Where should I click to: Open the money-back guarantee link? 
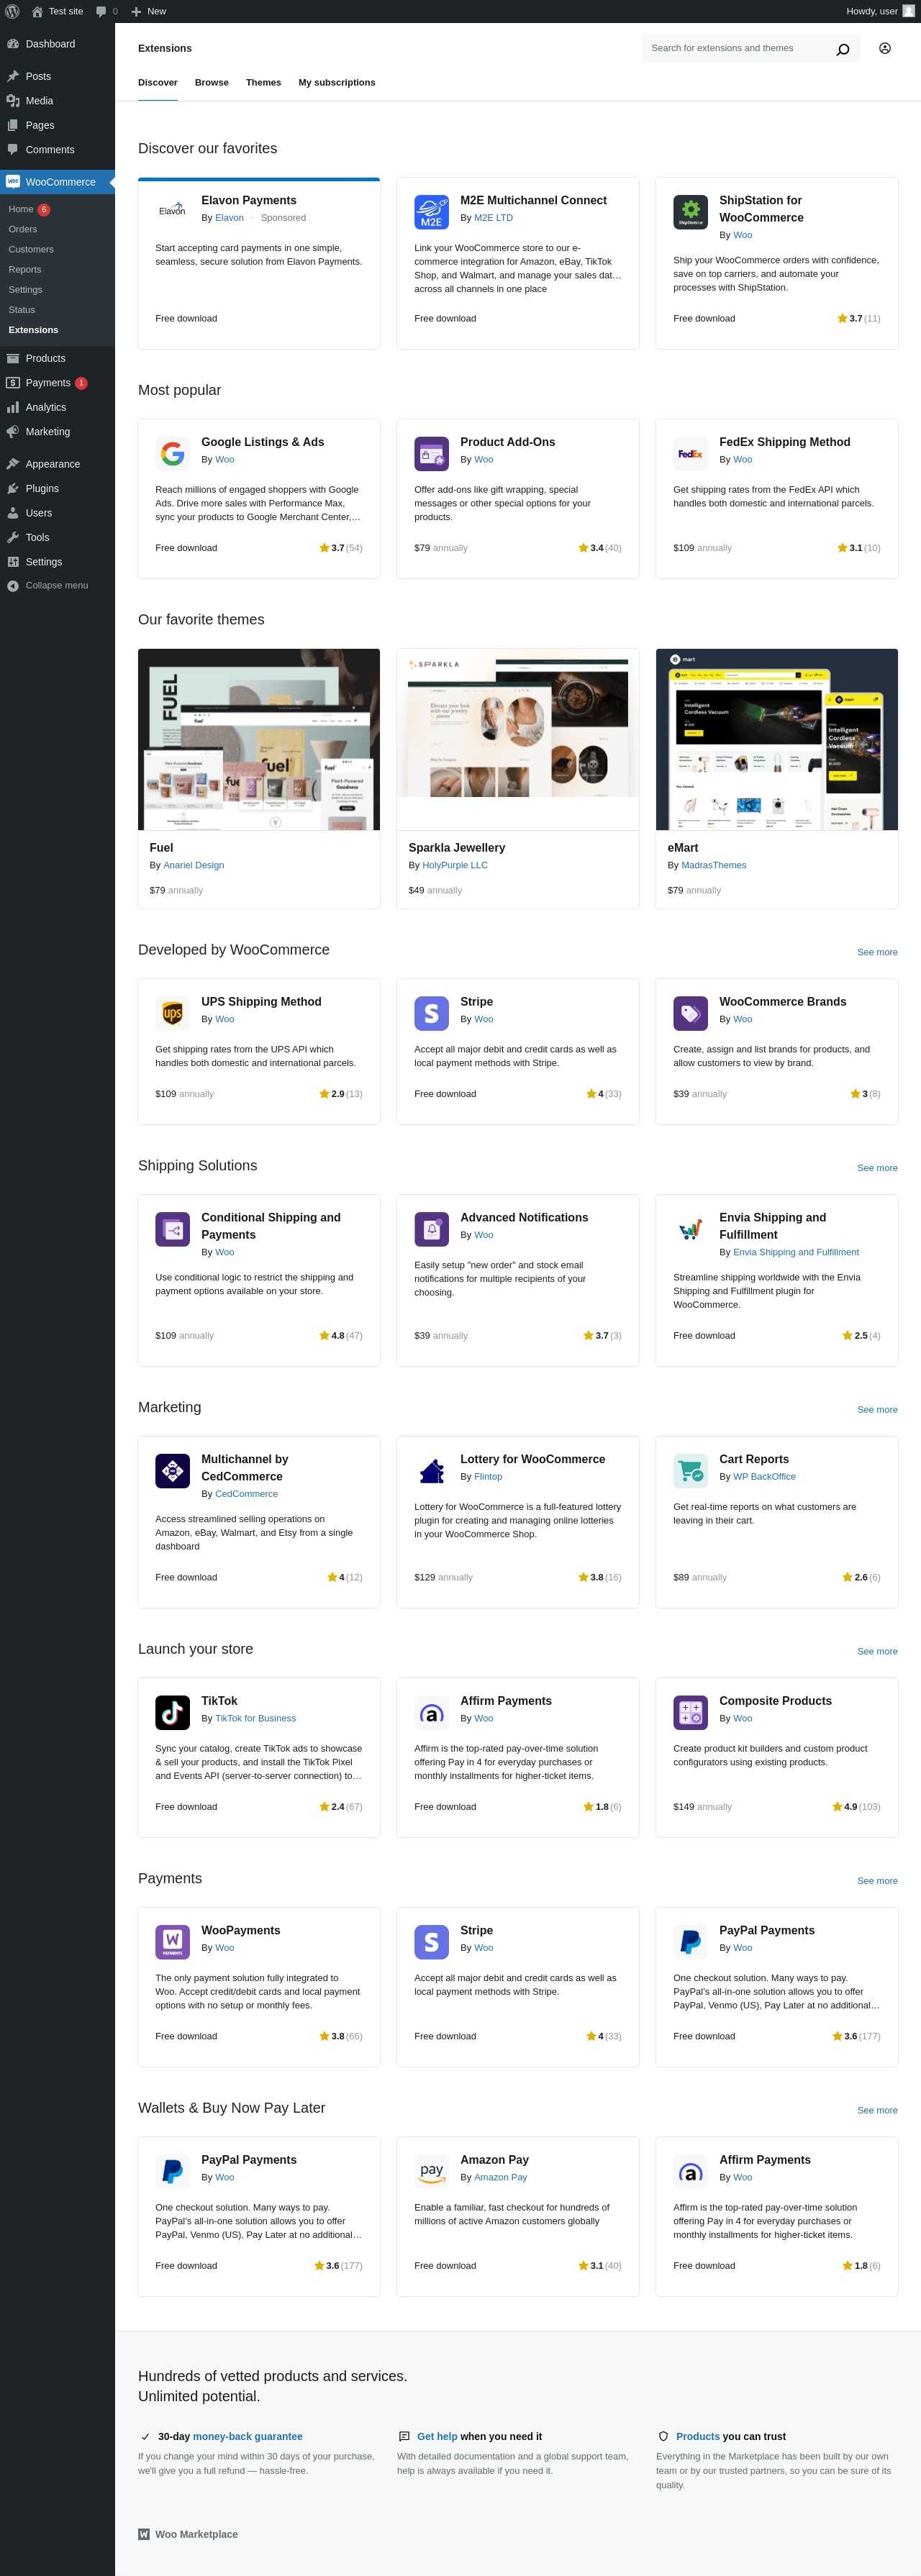pos(247,2436)
